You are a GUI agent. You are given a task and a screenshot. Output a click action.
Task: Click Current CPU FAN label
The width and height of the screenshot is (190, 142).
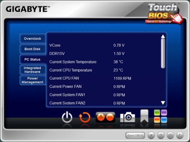point(64,78)
